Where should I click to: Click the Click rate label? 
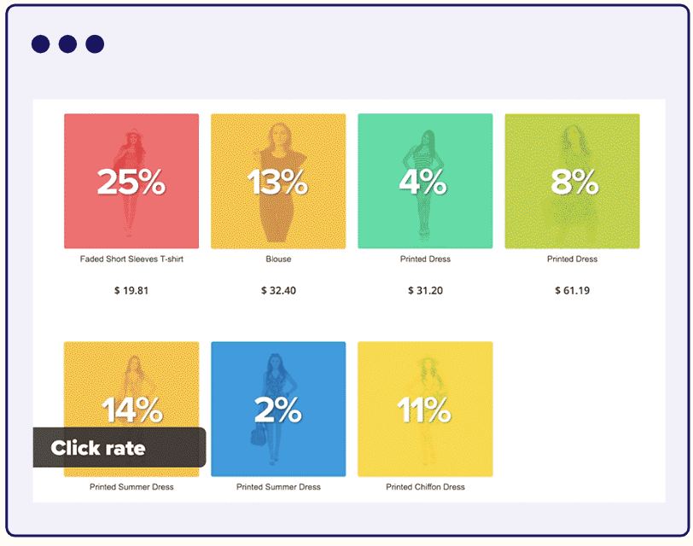coord(98,448)
